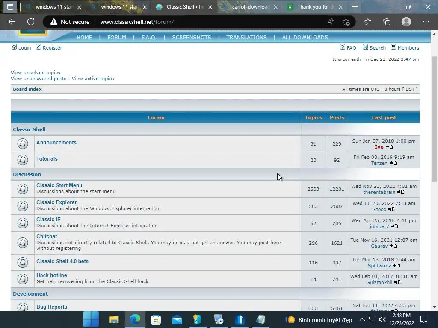Switch to the second windows 11 start tab
This screenshot has height=328, width=438.
(118, 7)
